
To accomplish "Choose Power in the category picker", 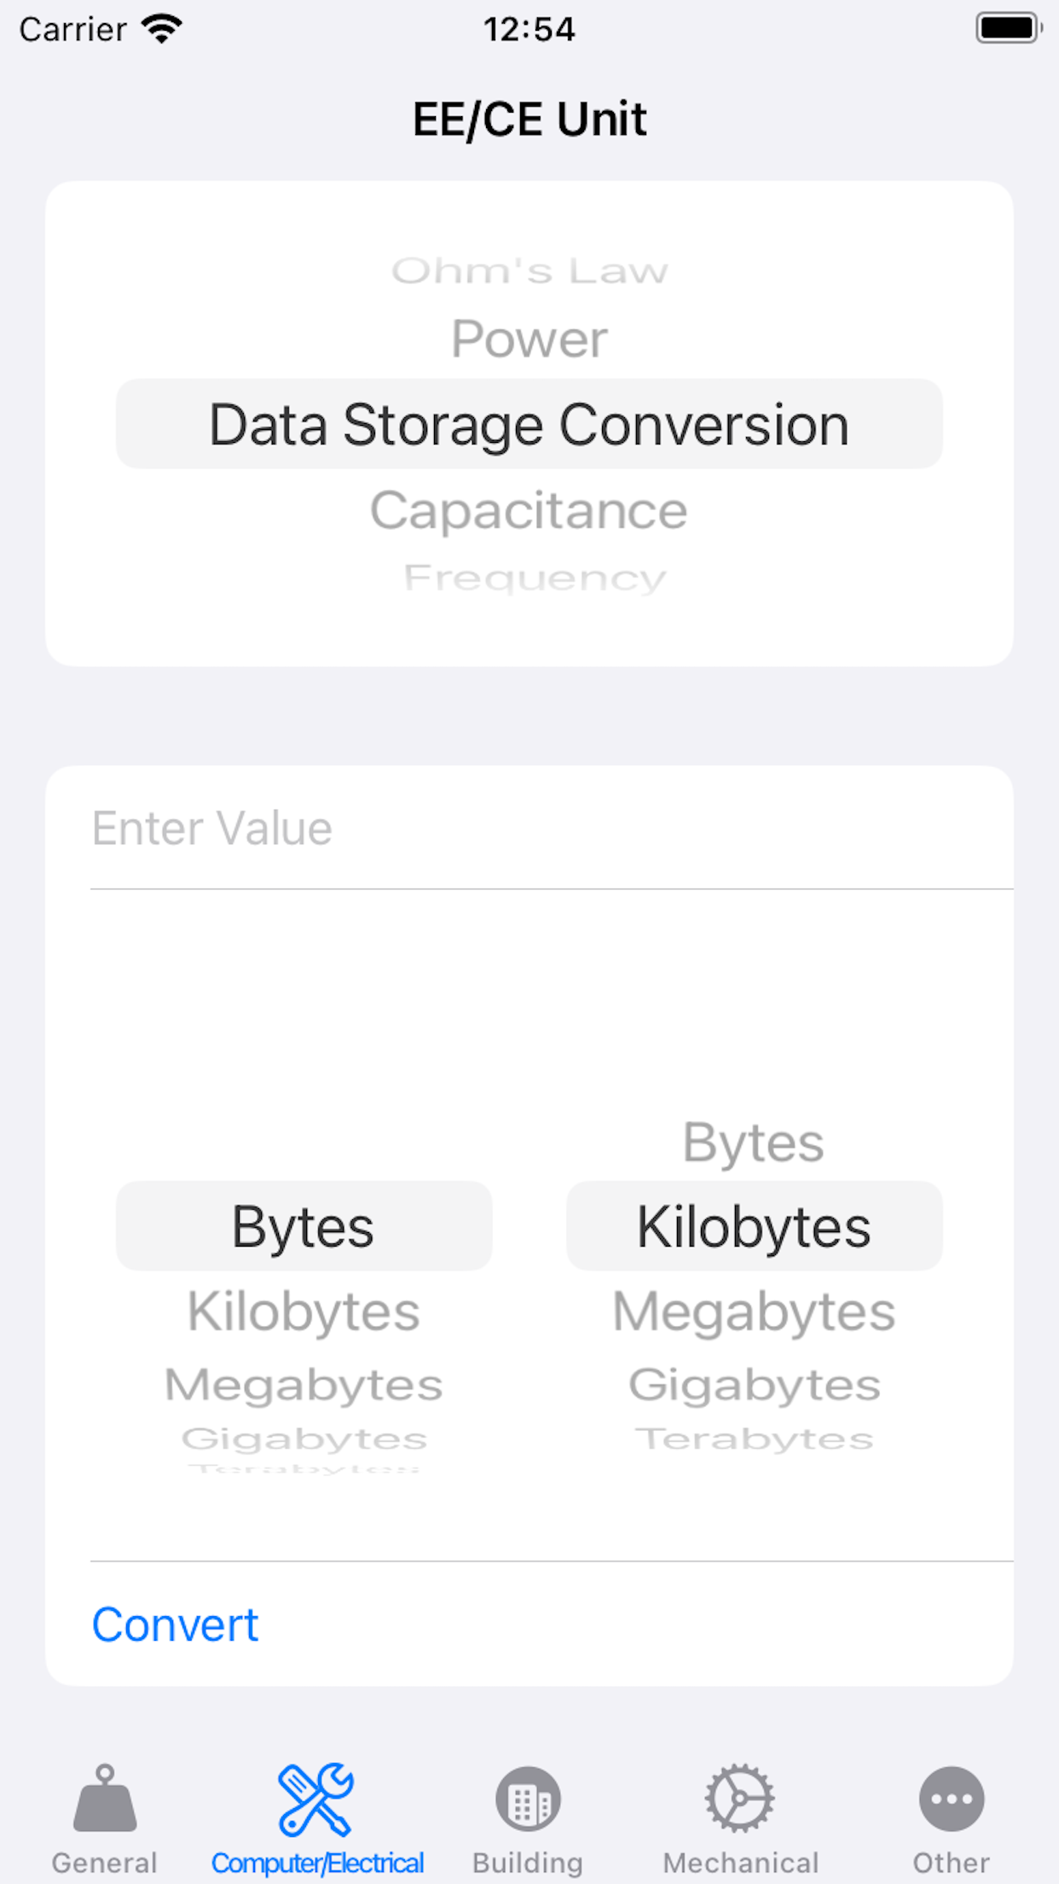I will coord(529,340).
